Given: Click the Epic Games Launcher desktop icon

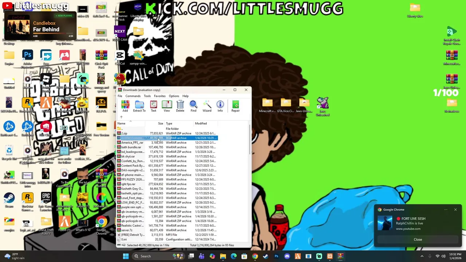Looking at the screenshot, I should tap(46, 202).
